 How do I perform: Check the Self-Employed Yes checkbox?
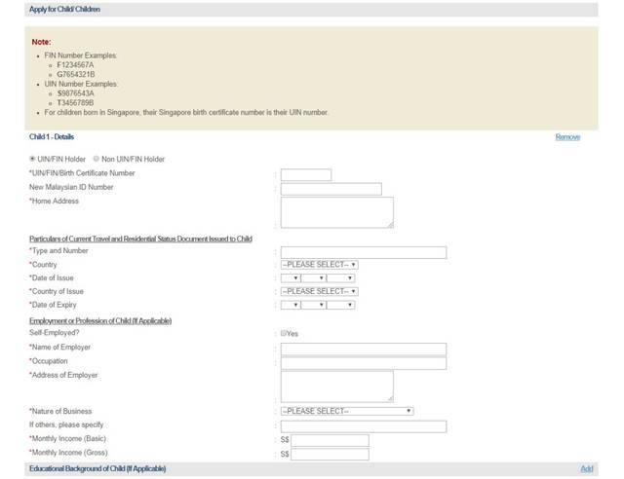pyautogui.click(x=284, y=333)
